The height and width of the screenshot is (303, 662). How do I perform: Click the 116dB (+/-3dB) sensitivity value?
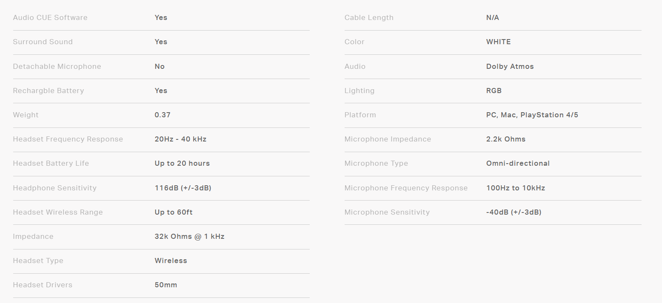(x=183, y=188)
